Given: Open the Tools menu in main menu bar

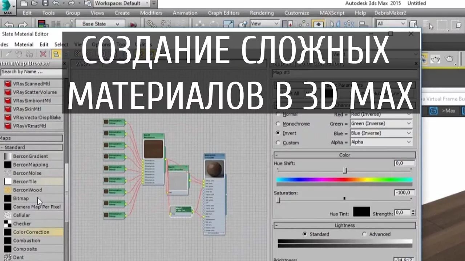Looking at the screenshot, I should click(x=48, y=13).
